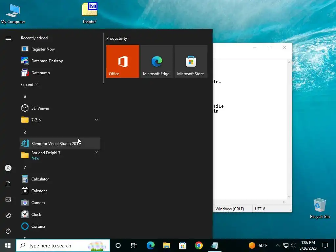Open Documents from the Start sidebar
This screenshot has width=336, height=252.
8,184
